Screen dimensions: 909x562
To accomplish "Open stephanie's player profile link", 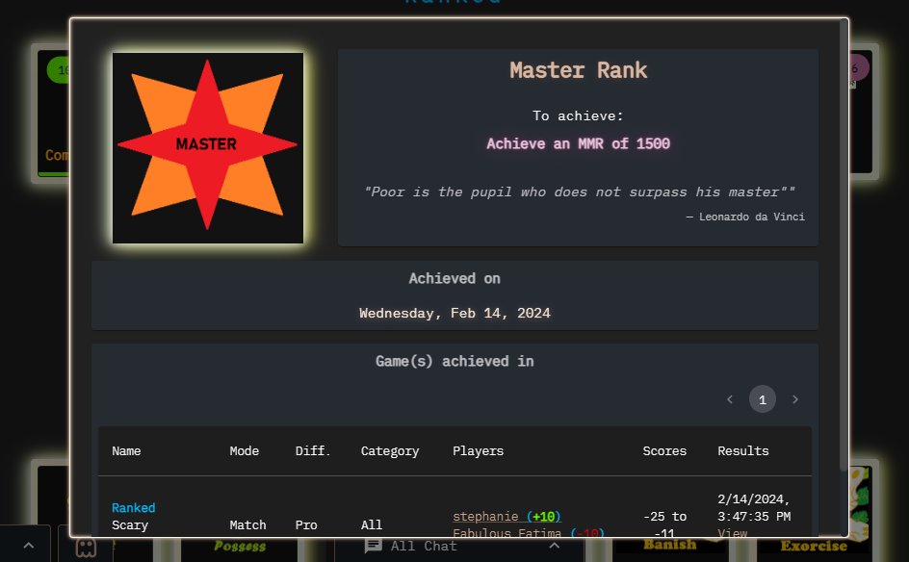I will pyautogui.click(x=486, y=516).
